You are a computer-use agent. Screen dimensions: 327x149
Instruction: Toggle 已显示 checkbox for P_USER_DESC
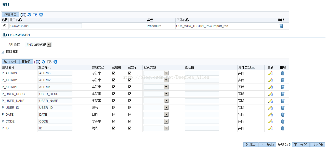coord(130,94)
